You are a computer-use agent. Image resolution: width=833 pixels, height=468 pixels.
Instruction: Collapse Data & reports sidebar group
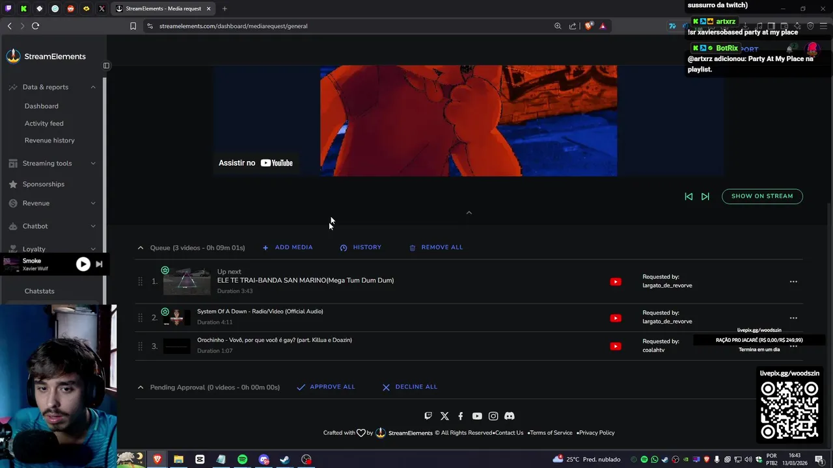click(x=93, y=87)
